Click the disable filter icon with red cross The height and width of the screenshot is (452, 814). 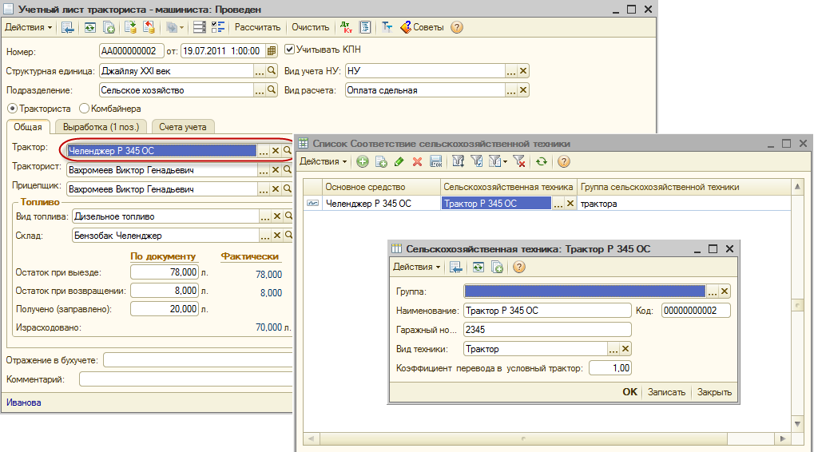[x=519, y=162]
